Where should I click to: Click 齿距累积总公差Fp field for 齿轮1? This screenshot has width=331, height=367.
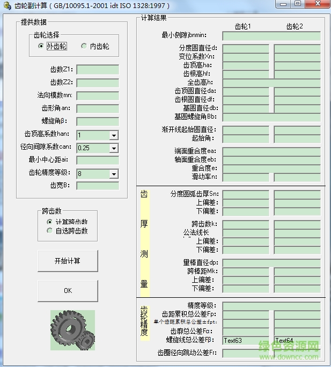coord(246,315)
